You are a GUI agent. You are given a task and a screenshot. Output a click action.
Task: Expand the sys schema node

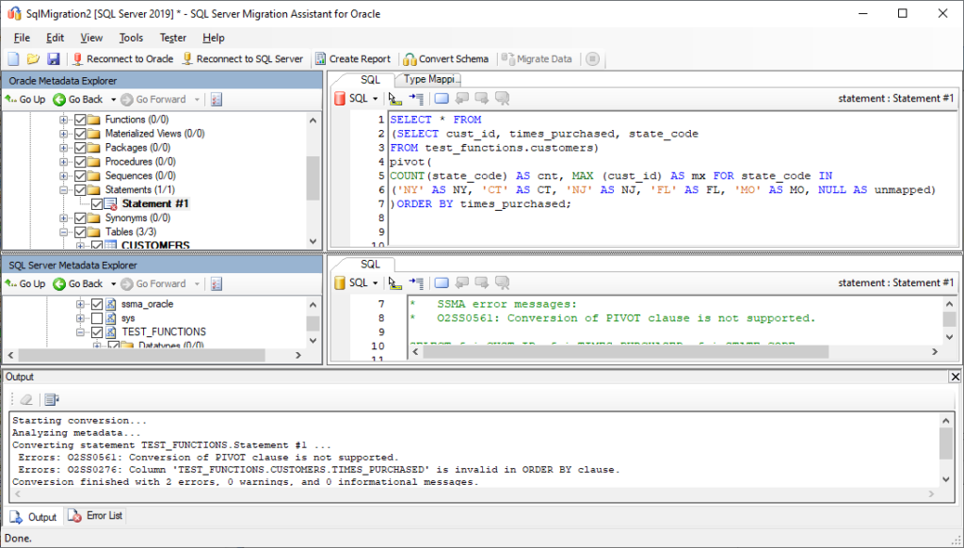tap(80, 318)
